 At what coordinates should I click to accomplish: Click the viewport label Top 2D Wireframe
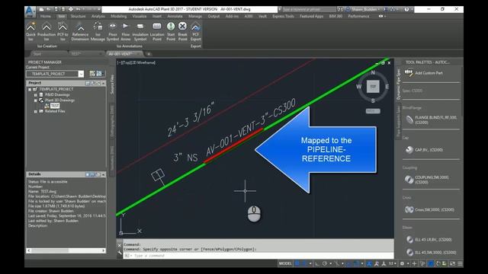(136, 62)
